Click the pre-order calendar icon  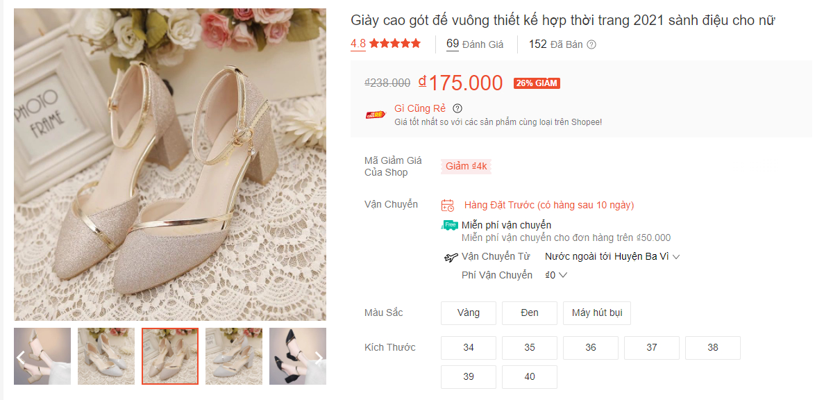pyautogui.click(x=448, y=205)
